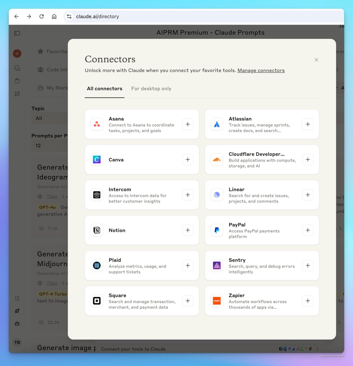The width and height of the screenshot is (353, 366).
Task: Open the My Mark tab in AIPRM panel
Action: (x=52, y=88)
